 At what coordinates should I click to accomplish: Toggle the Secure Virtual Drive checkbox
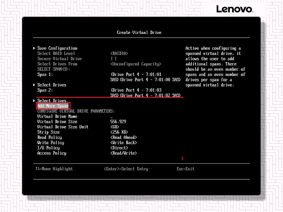(114, 59)
